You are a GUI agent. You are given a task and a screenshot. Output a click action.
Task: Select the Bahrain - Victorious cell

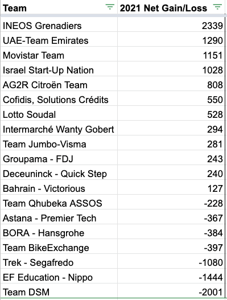tap(59, 187)
